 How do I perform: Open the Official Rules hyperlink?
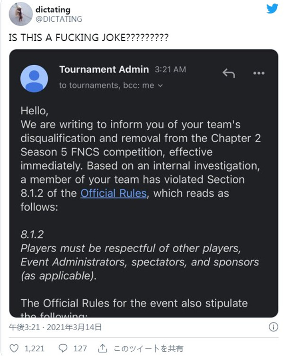pyautogui.click(x=113, y=193)
